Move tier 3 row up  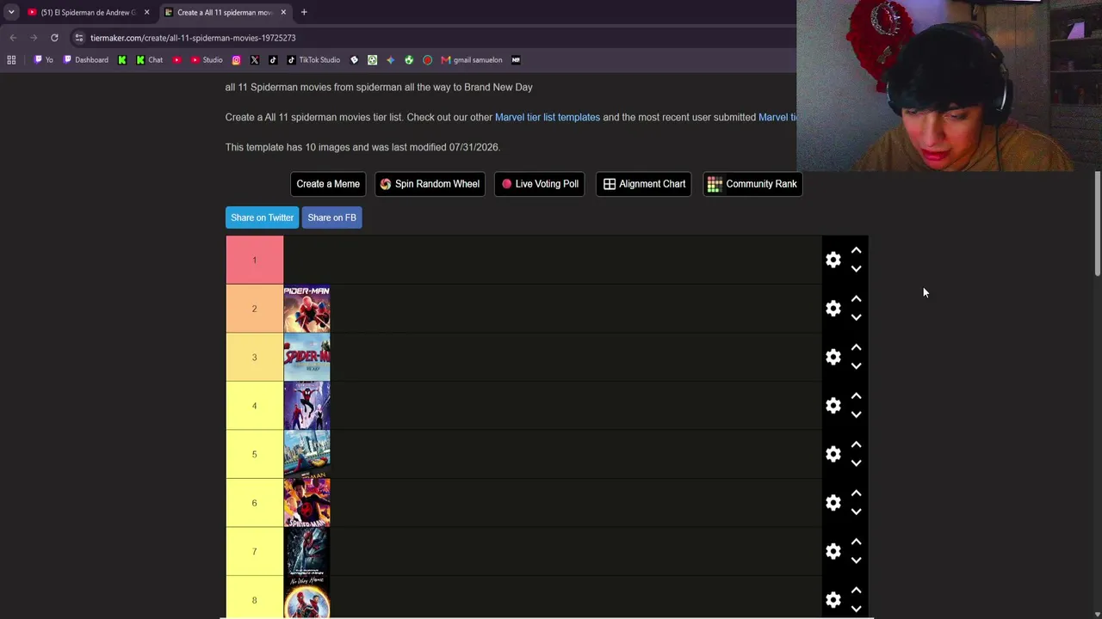tap(856, 347)
